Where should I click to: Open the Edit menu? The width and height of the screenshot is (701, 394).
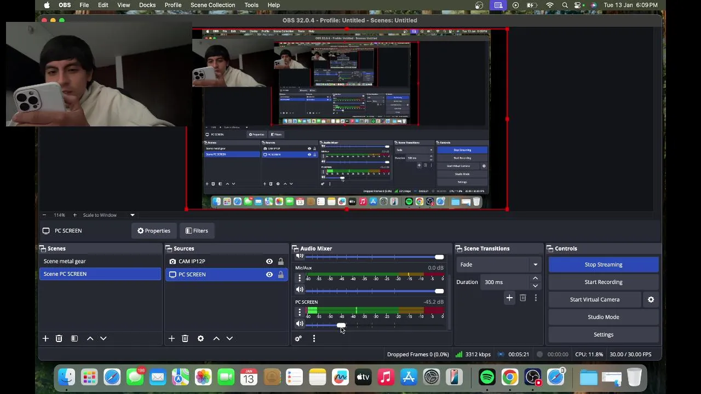coord(103,5)
